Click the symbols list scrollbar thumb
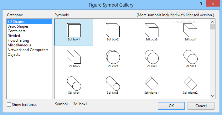Viewport: 222px width, 115px height. [212, 27]
